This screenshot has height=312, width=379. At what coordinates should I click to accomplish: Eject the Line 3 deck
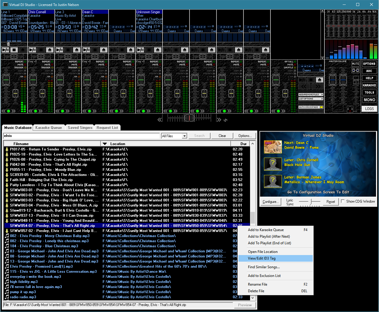(77, 50)
